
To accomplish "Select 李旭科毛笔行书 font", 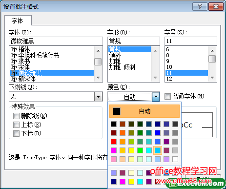I will [x=52, y=55].
